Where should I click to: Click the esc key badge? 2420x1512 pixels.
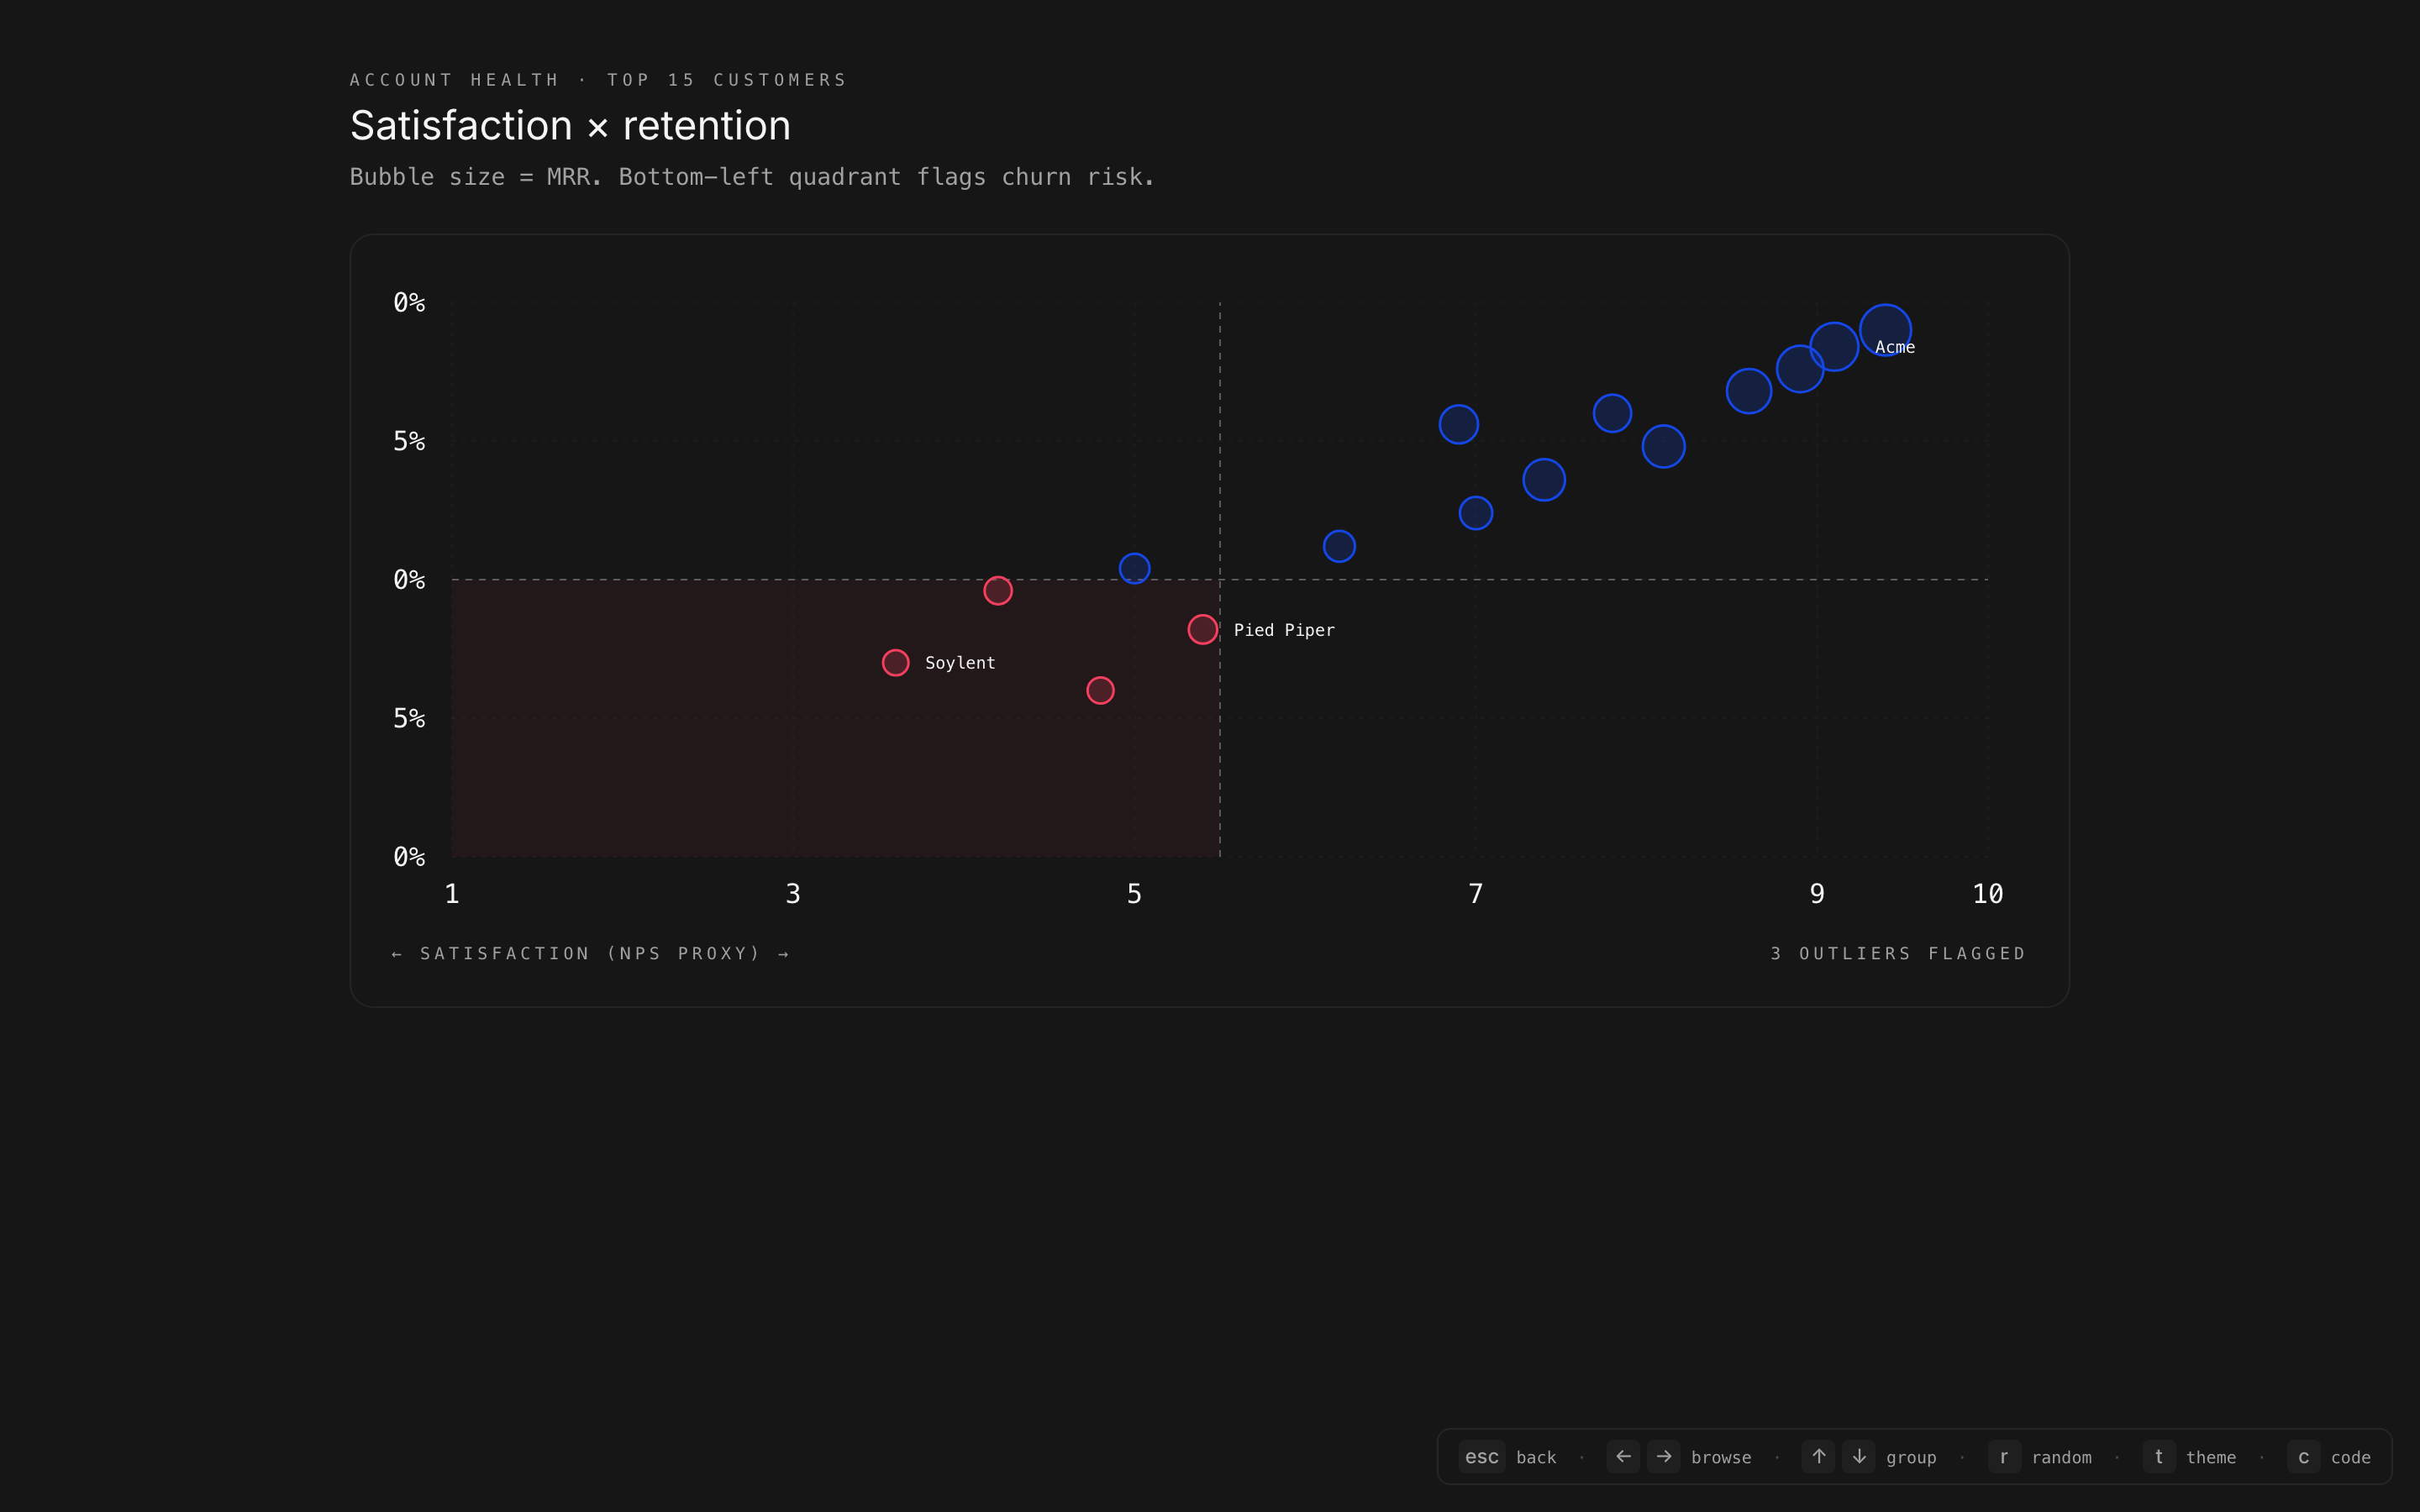(x=1481, y=1457)
